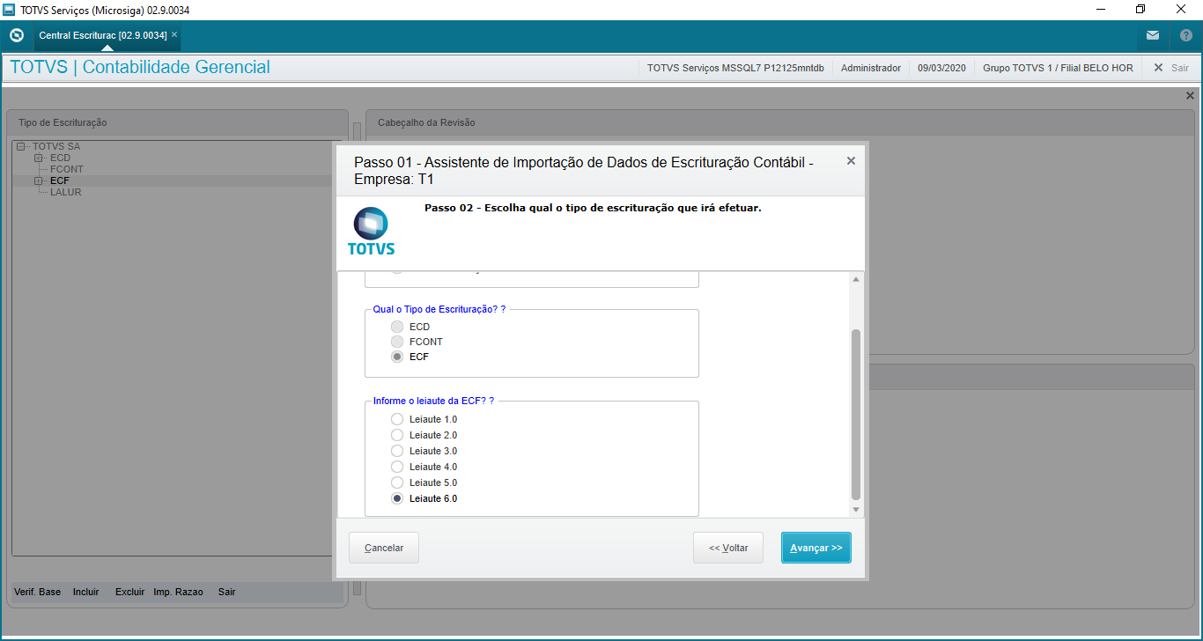This screenshot has height=641, width=1203.
Task: Collapse the TOTVS SA tree node
Action: click(x=20, y=146)
